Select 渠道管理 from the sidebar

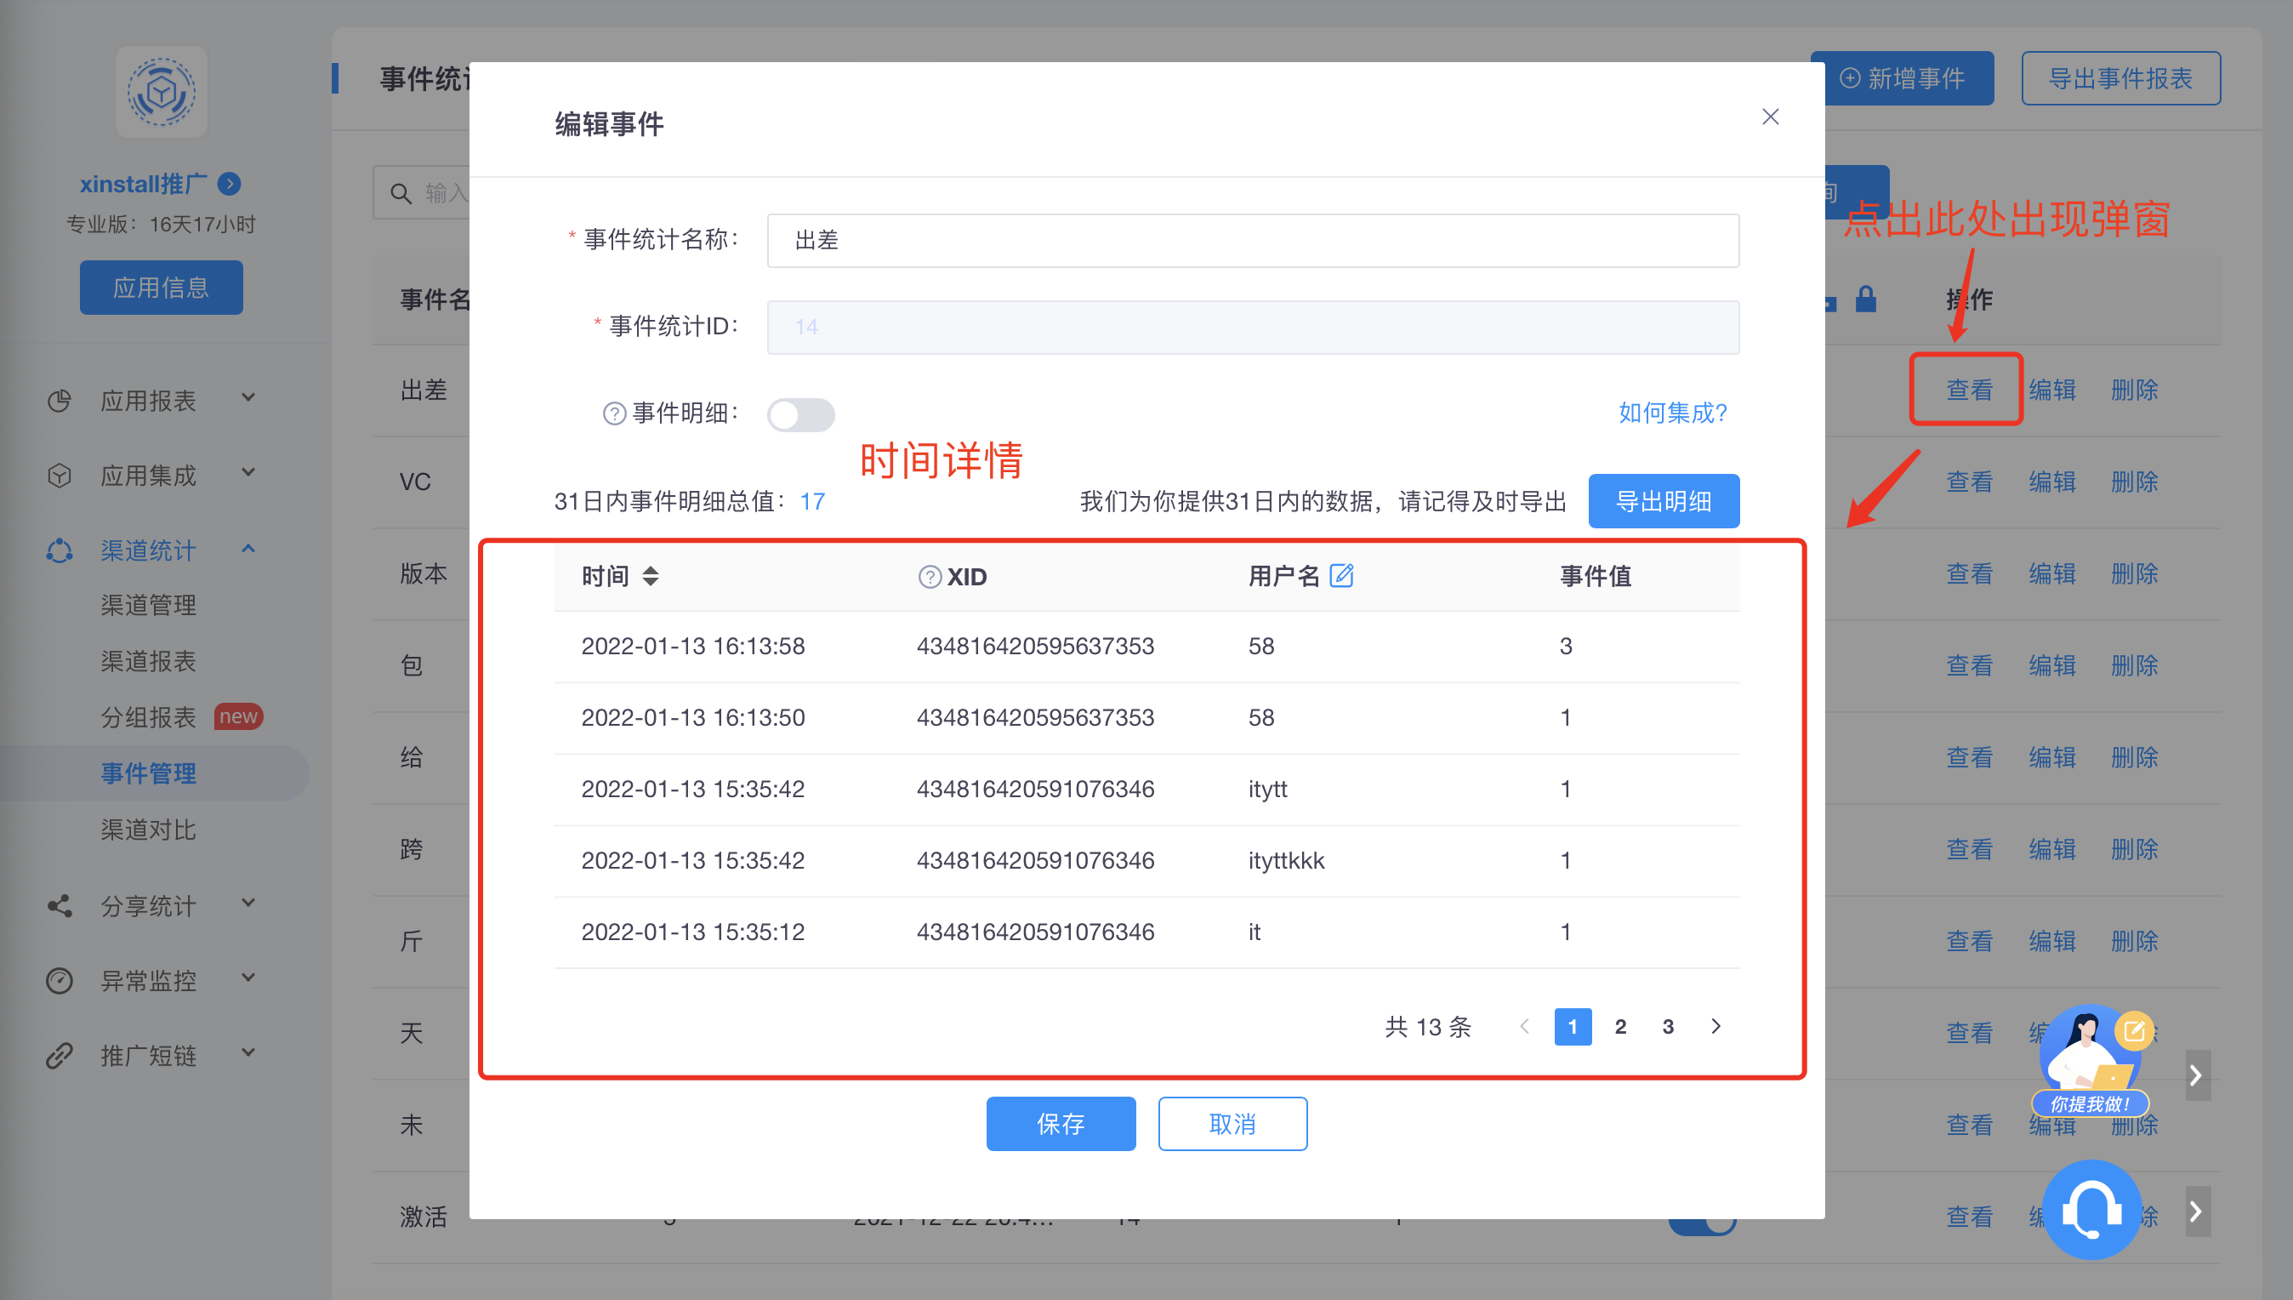(148, 606)
